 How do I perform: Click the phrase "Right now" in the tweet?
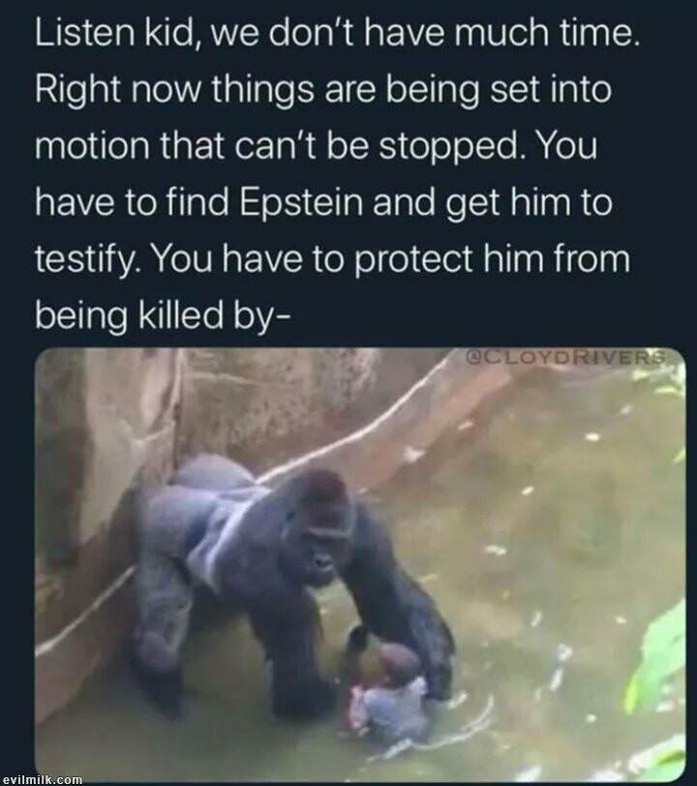pyautogui.click(x=118, y=89)
